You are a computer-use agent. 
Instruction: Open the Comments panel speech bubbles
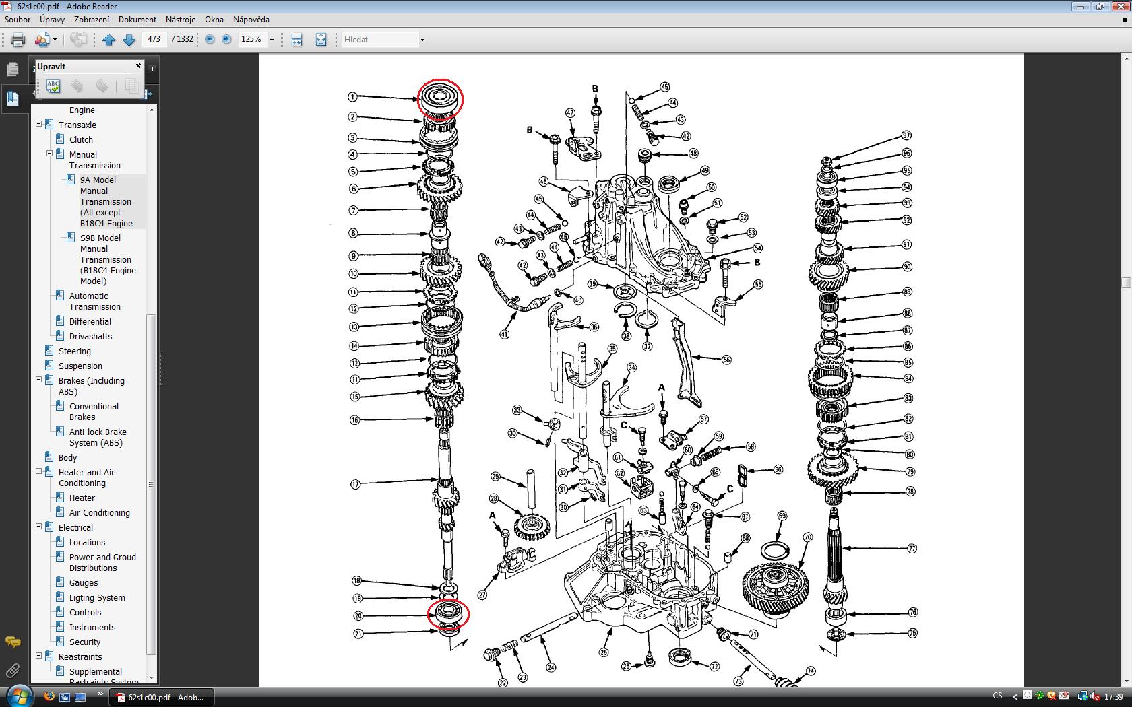coord(13,642)
